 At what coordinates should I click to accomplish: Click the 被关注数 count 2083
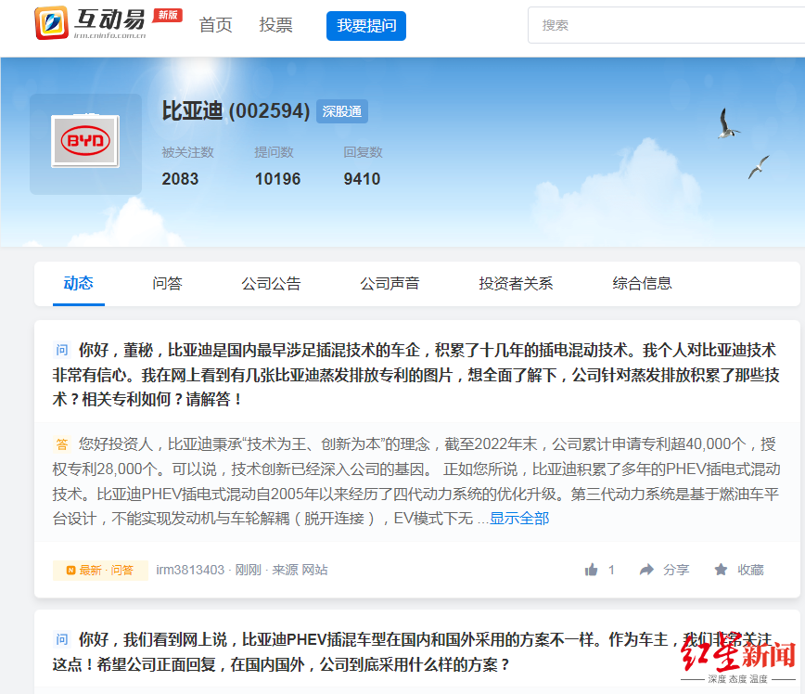(180, 179)
